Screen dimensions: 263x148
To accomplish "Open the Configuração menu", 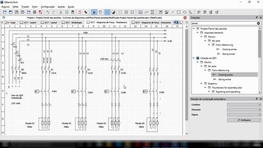I will tap(48, 7).
